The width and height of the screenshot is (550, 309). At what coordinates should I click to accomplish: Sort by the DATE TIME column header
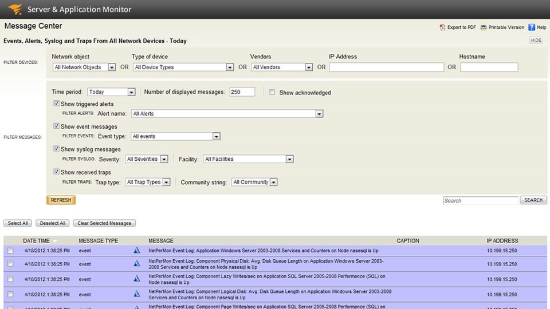pyautogui.click(x=36, y=241)
